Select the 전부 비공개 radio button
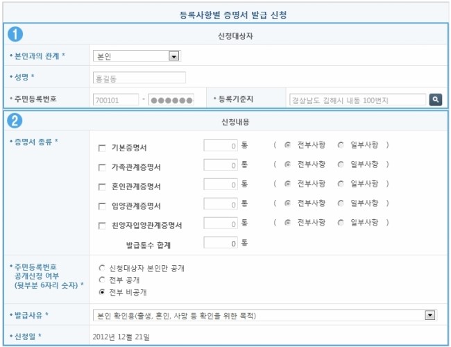Image resolution: width=451 pixels, height=347 pixels. 102,291
